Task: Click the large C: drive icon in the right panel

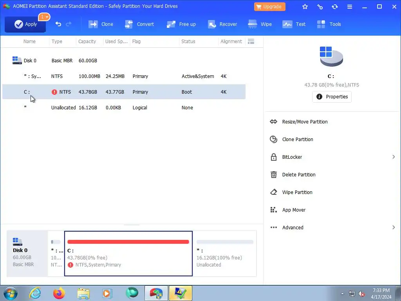Action: (x=331, y=56)
